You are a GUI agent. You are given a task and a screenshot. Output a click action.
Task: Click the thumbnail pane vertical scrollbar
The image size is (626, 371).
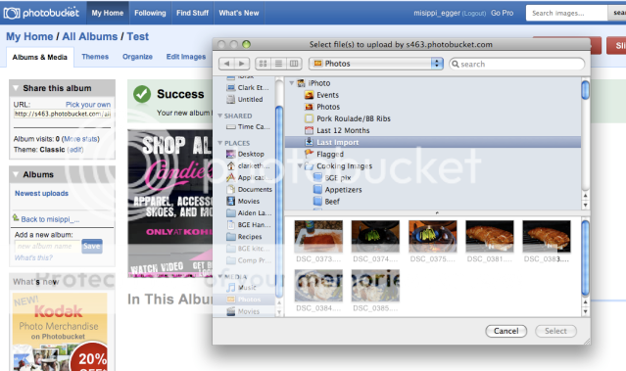585,258
